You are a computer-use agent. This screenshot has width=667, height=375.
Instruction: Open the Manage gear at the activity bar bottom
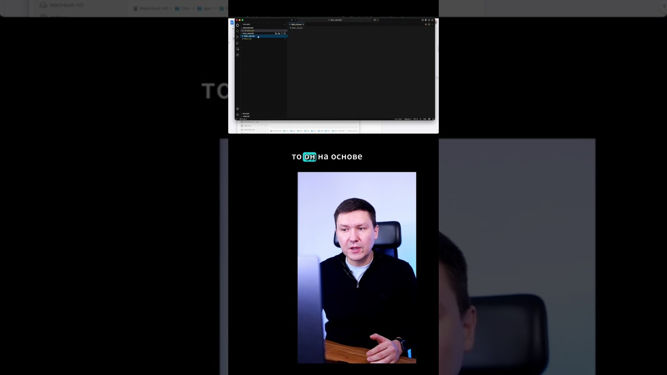[238, 115]
